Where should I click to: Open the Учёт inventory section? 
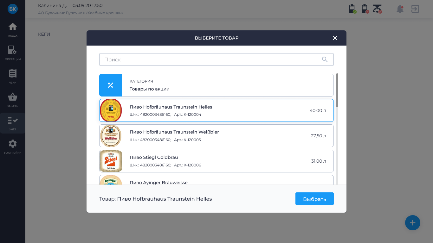tap(13, 123)
